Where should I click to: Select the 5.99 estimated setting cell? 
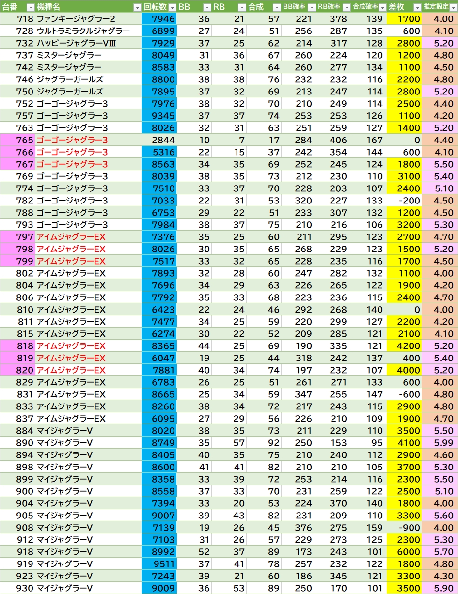point(440,443)
